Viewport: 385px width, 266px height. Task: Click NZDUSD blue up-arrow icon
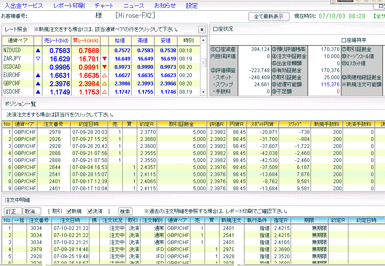tap(38, 51)
